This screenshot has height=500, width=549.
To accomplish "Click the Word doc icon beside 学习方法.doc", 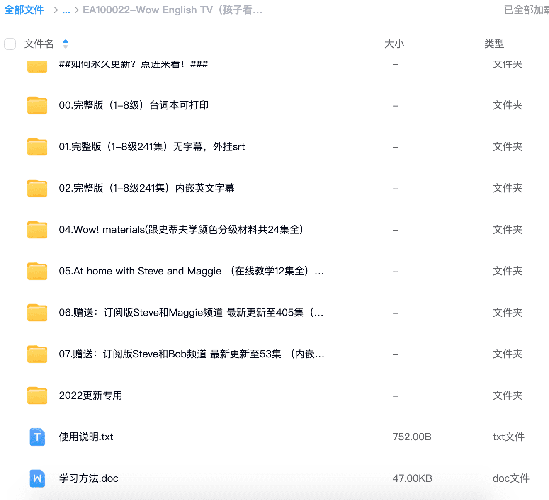I will 37,478.
